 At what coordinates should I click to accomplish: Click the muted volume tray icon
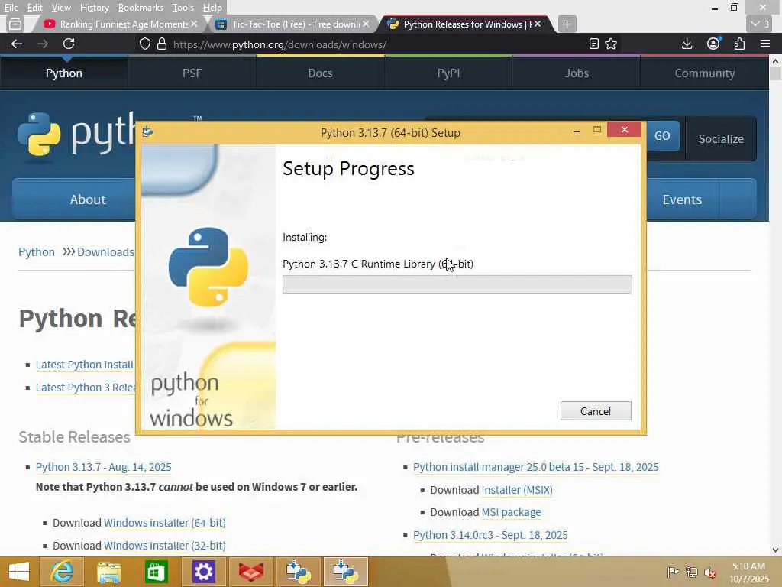coord(710,572)
